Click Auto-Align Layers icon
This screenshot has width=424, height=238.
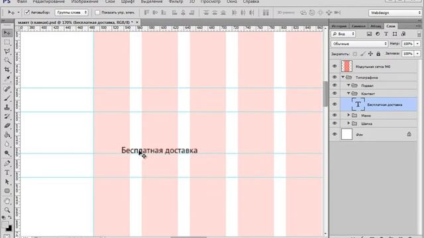(266, 13)
